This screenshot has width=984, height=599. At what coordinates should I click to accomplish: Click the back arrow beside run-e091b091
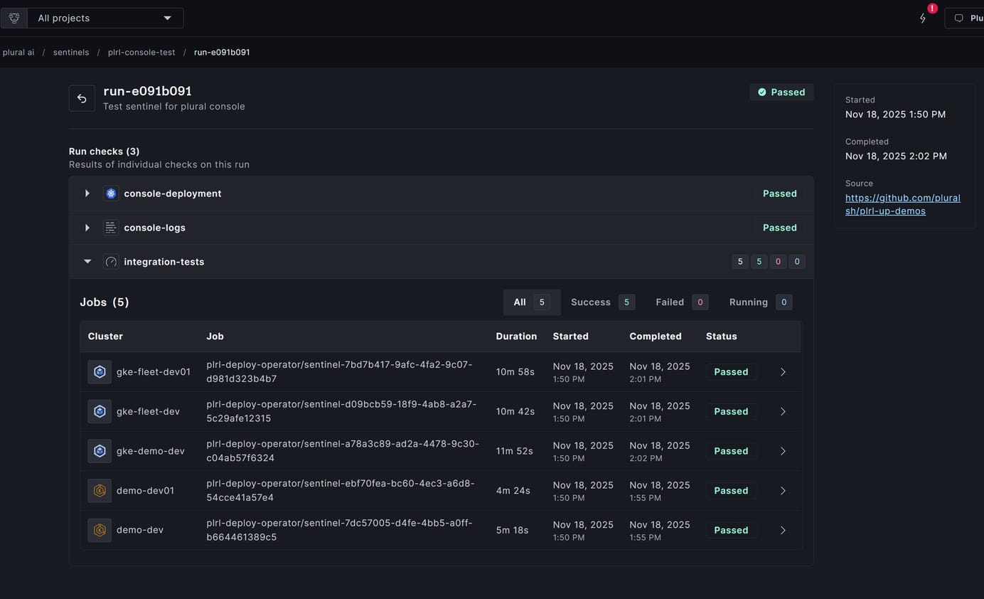coord(82,98)
